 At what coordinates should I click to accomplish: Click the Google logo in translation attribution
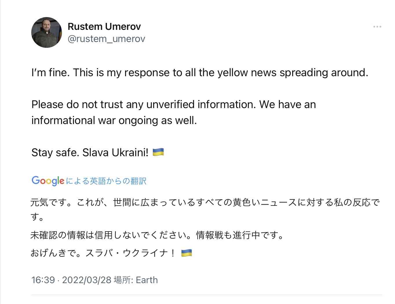[48, 181]
